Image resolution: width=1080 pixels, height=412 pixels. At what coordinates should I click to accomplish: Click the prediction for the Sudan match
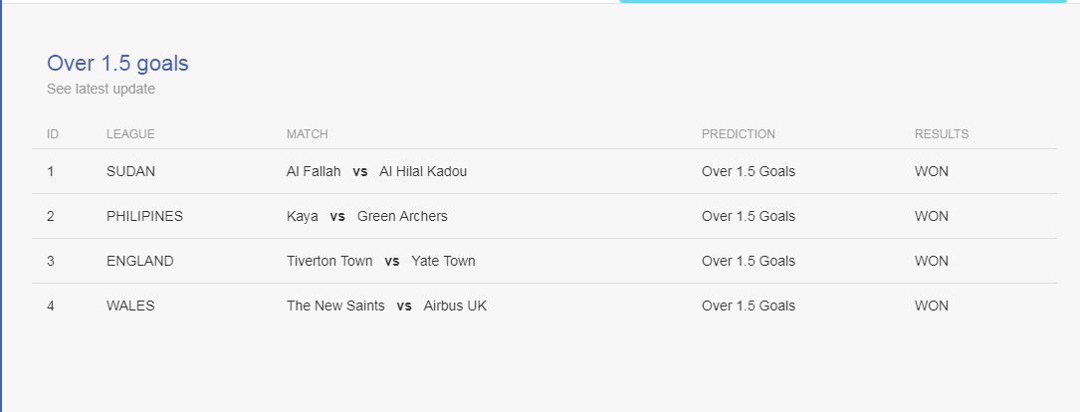click(x=749, y=171)
